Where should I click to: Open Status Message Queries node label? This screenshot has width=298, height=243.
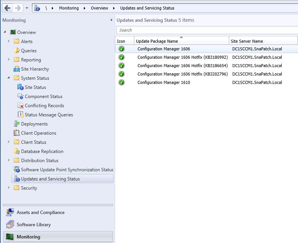49,115
